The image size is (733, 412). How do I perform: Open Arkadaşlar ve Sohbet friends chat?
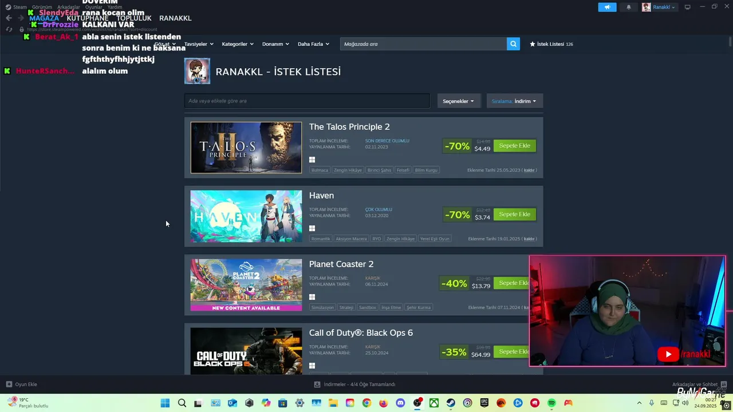coord(699,384)
